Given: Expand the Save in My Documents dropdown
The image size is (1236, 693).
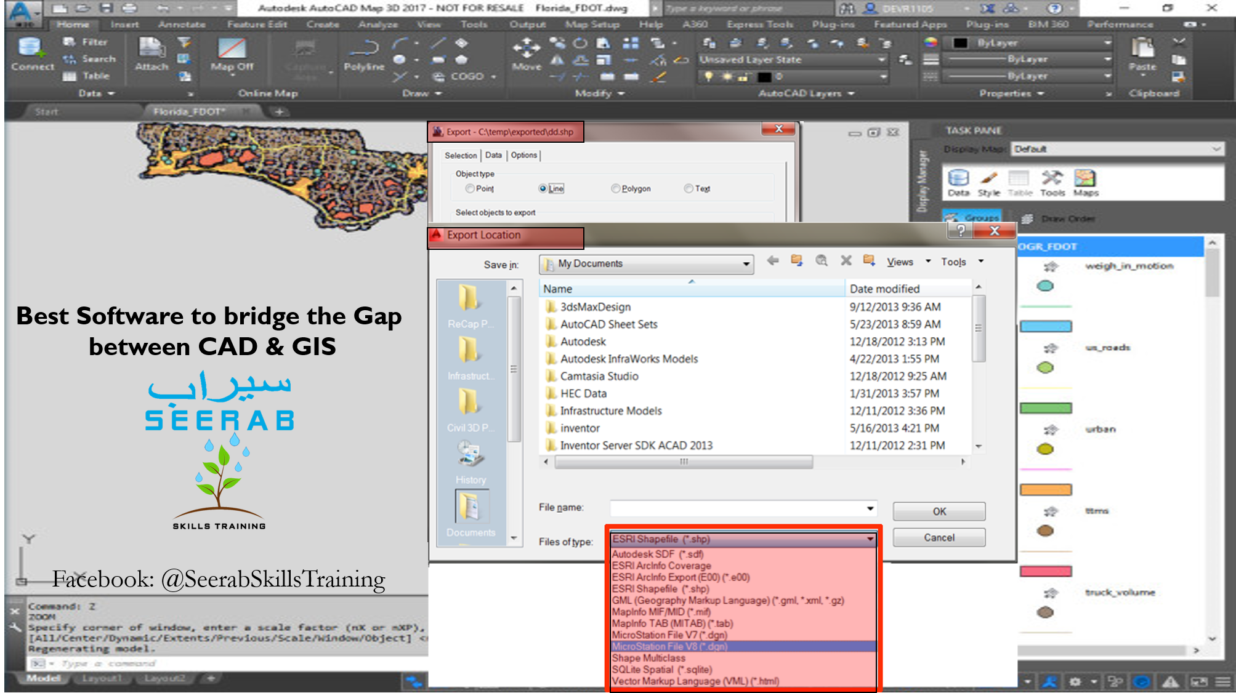Looking at the screenshot, I should [647, 264].
